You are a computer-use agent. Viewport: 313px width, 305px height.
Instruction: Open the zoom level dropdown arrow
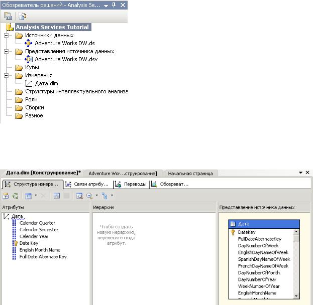(x=96, y=195)
